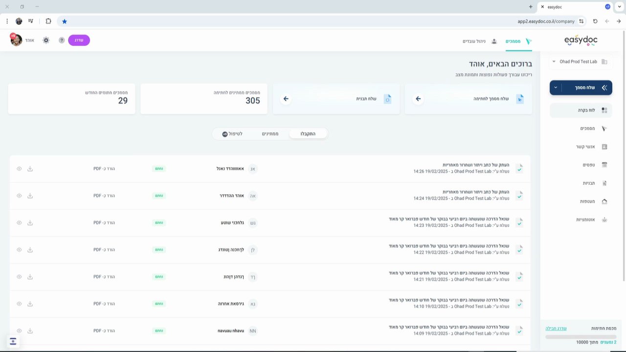Open the settings gear in the header
Screen dimensions: 626x352
(x=46, y=40)
